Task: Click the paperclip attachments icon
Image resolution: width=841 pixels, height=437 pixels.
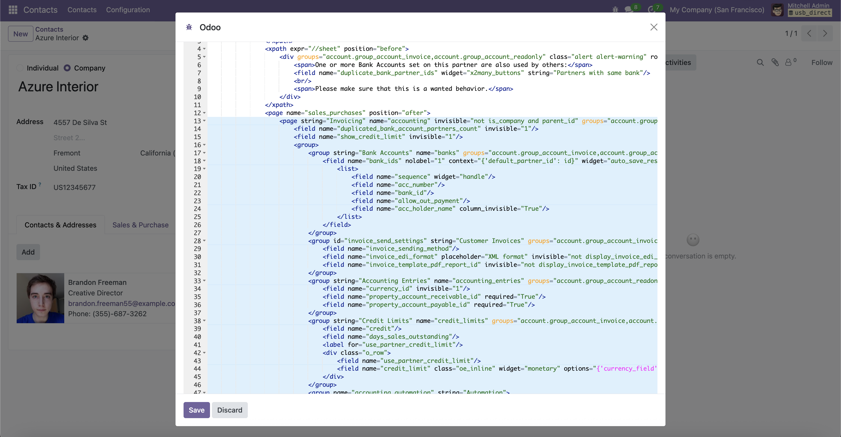Action: (775, 62)
